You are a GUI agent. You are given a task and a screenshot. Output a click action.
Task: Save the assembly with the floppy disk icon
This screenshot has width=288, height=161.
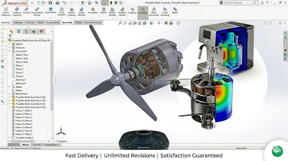click(50, 3)
